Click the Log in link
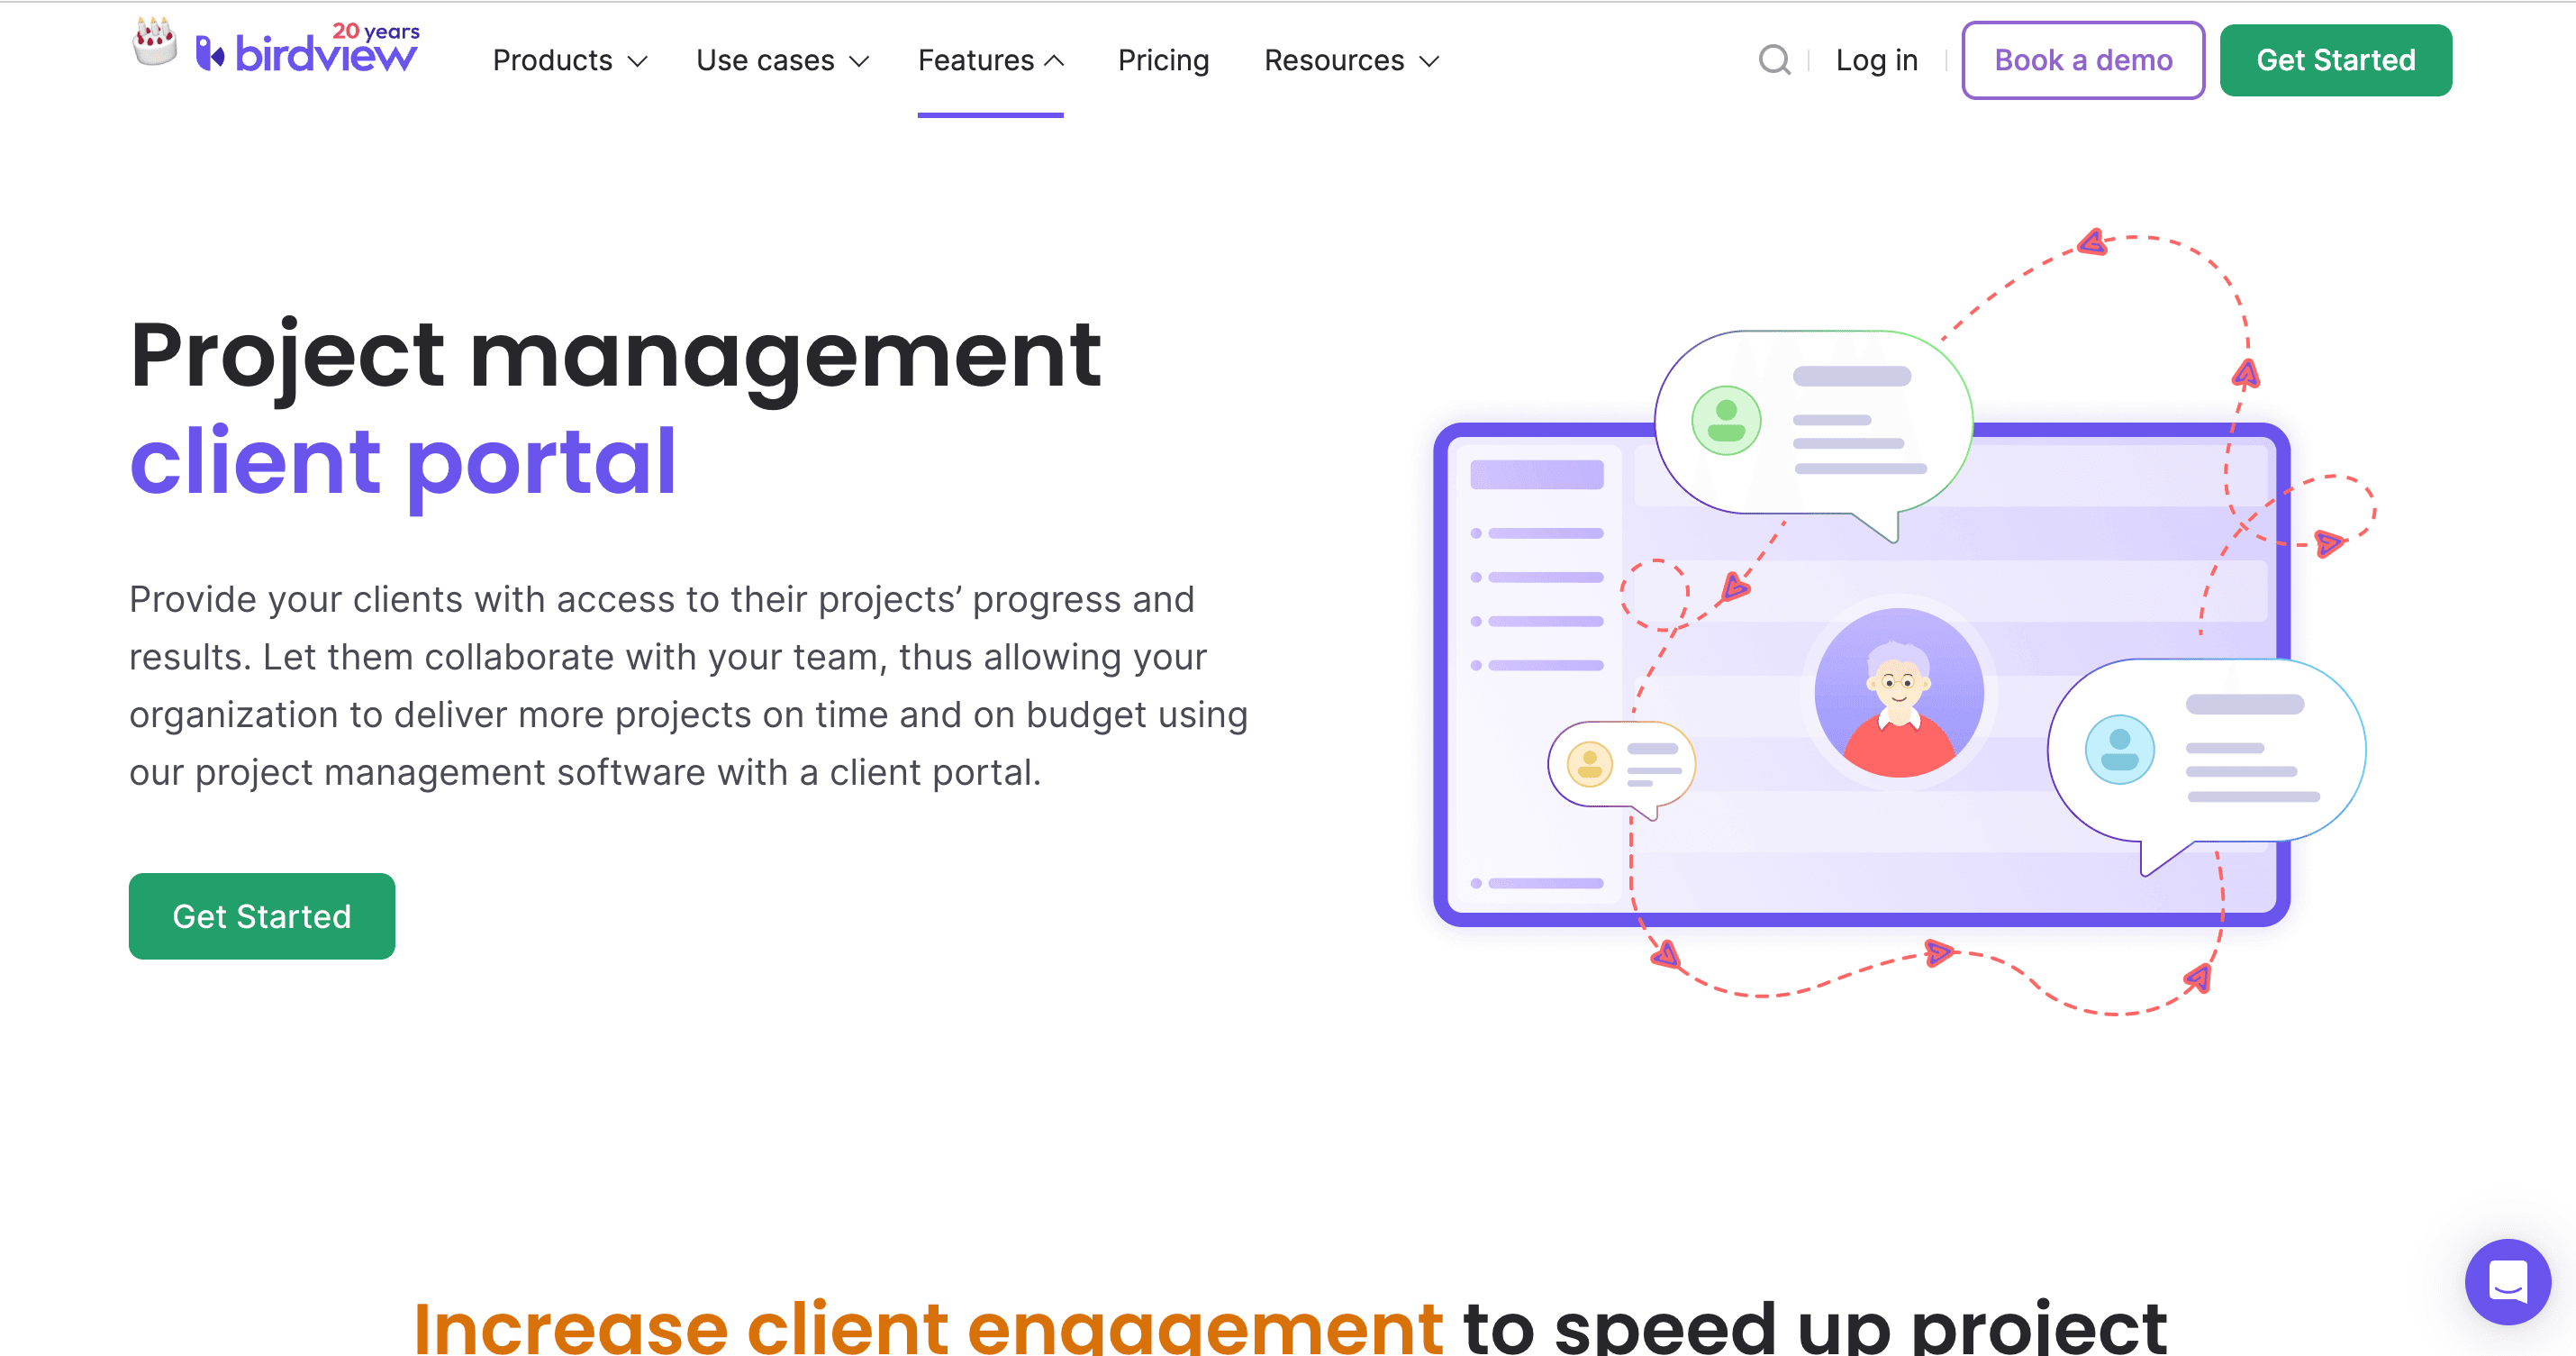 1876,61
